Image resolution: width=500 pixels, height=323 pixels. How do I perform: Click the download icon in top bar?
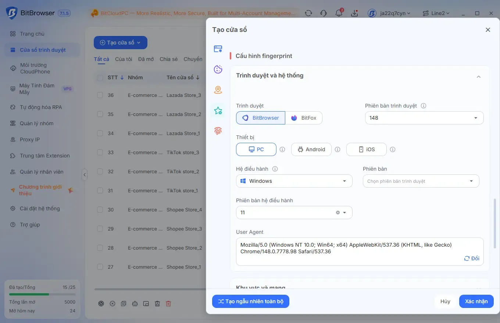click(354, 13)
